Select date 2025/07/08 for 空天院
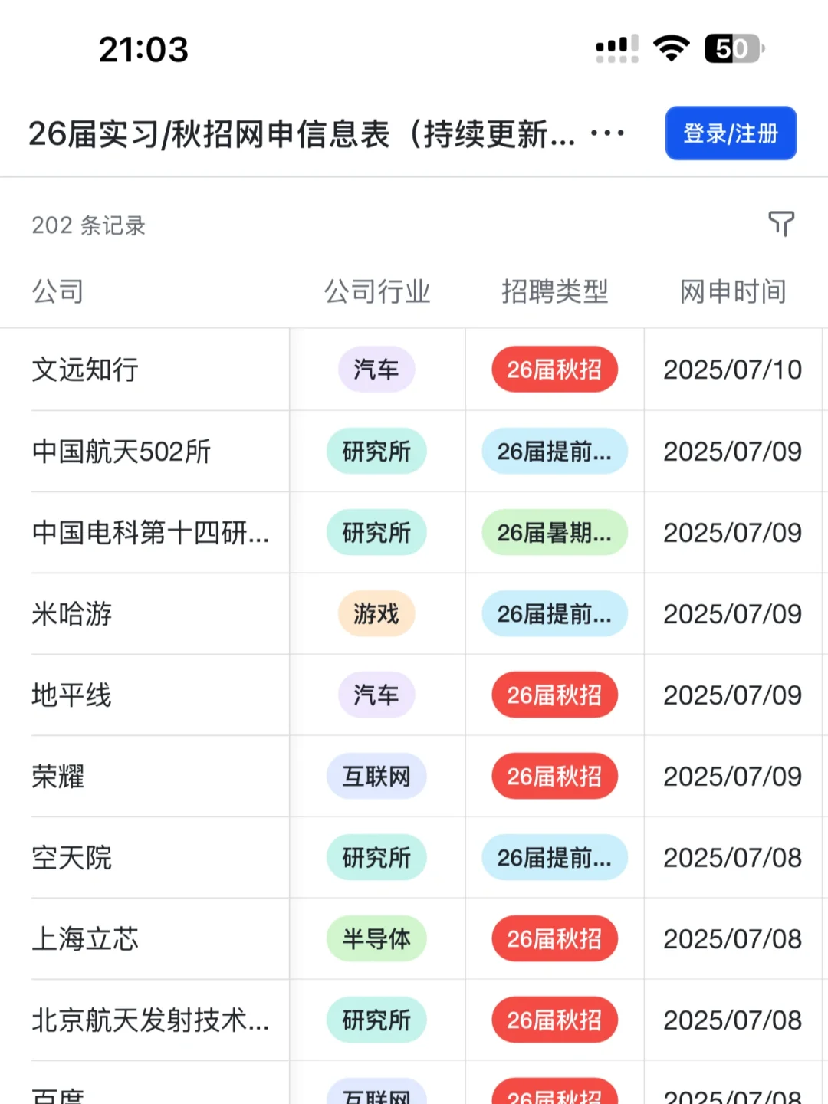 click(x=733, y=857)
